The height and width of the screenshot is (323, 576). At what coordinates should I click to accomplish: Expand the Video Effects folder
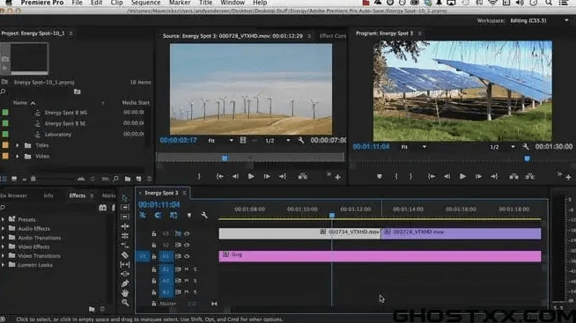tap(3, 246)
